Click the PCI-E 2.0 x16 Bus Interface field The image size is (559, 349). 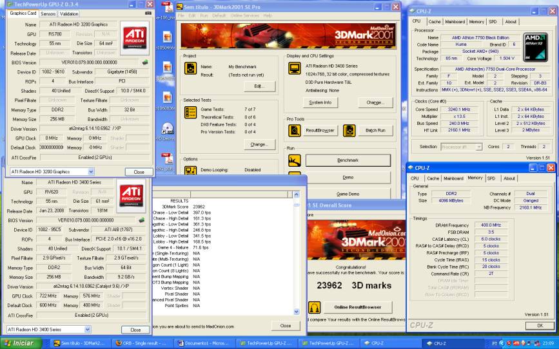(x=119, y=239)
